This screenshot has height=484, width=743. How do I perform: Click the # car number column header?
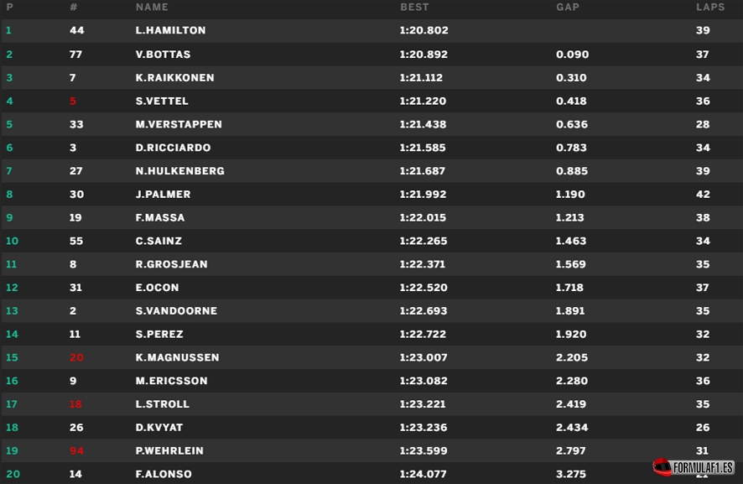click(x=74, y=8)
